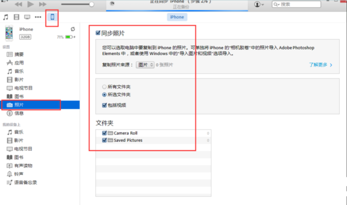Image resolution: width=347 pixels, height=205 pixels.
Task: Open the 图片 photo source dropdown
Action: pos(145,65)
